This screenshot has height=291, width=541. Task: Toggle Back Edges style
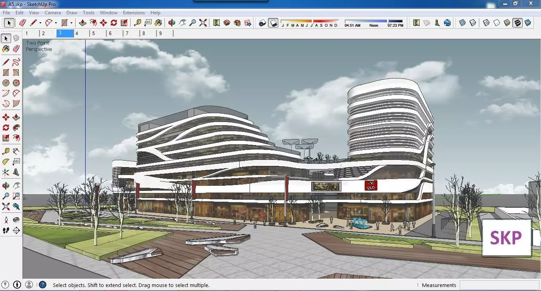coord(473,23)
